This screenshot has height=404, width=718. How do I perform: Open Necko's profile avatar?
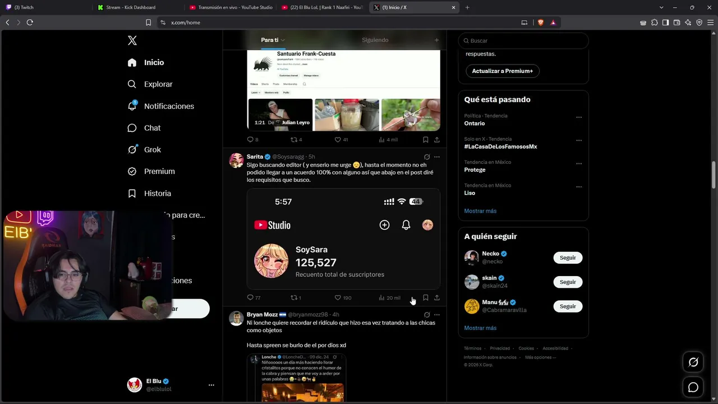472,258
